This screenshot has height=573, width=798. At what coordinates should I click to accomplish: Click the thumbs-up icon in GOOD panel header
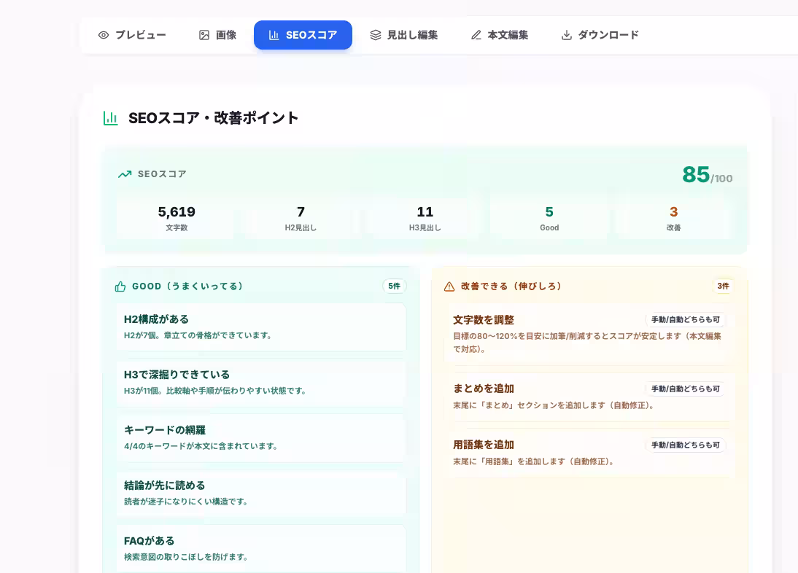[x=120, y=286]
